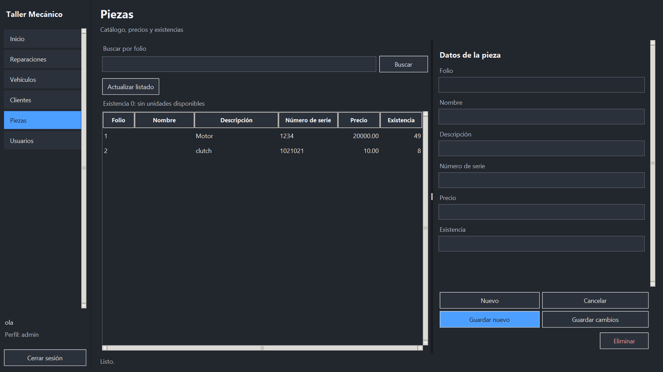Select the Motor row description cell

pos(236,136)
